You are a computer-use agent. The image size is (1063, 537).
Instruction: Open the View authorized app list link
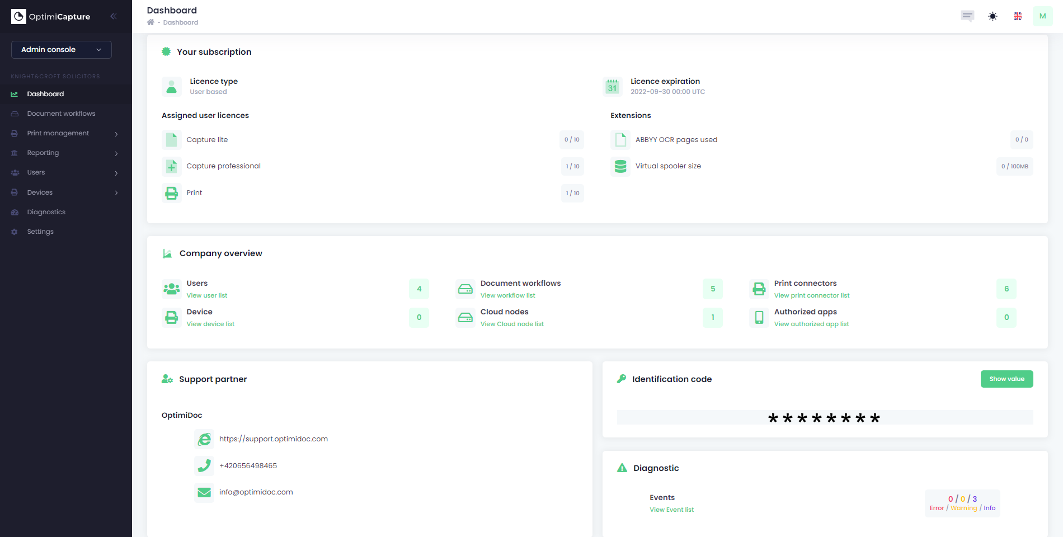click(812, 324)
